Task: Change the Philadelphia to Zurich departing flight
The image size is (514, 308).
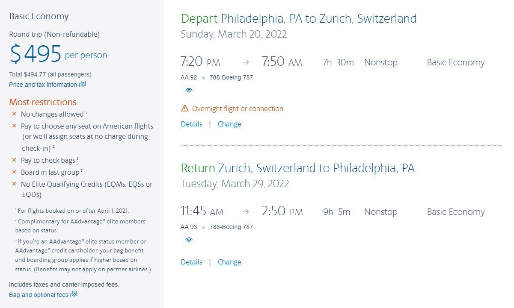Action: pyautogui.click(x=229, y=124)
